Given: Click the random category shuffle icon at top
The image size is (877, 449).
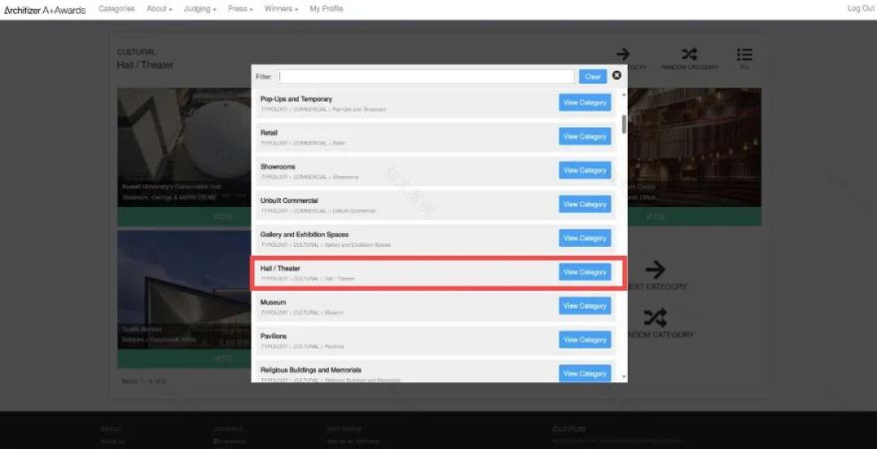Looking at the screenshot, I should tap(689, 54).
